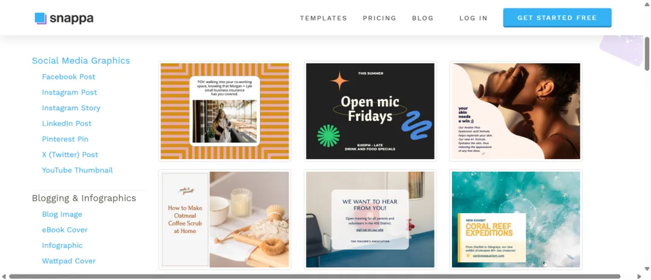Click the vertical scrollbar down arrow
The image size is (651, 280).
click(x=647, y=269)
